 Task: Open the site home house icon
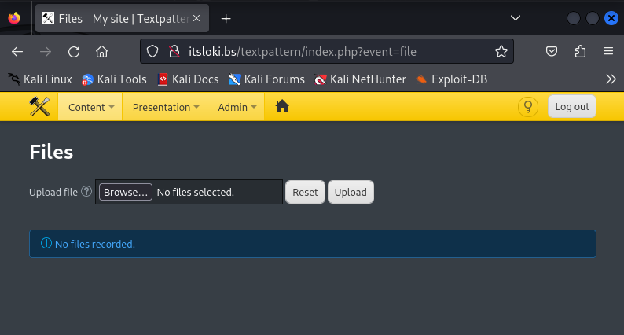point(282,107)
